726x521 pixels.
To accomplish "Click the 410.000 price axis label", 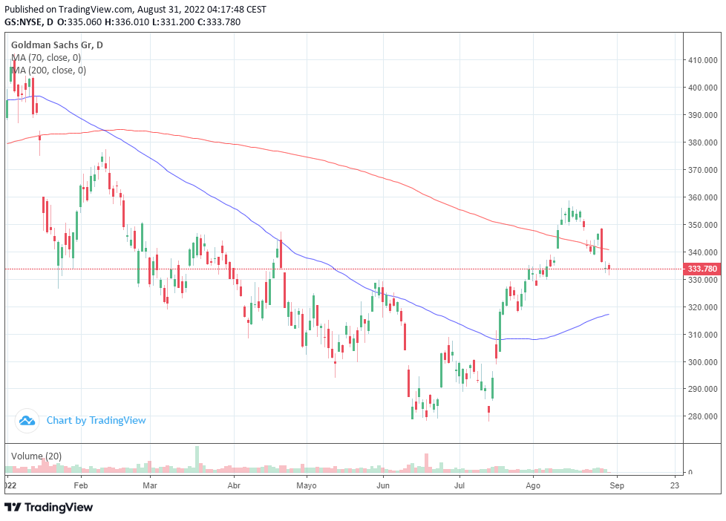I will (702, 60).
